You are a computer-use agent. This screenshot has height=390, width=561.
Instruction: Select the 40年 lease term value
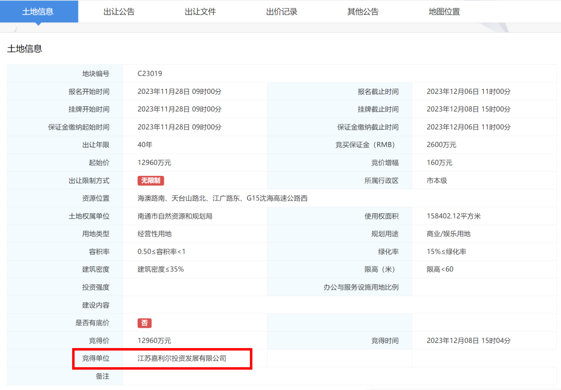[145, 145]
